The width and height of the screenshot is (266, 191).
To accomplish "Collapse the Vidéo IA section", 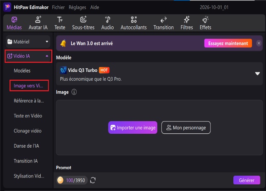I will point(28,56).
